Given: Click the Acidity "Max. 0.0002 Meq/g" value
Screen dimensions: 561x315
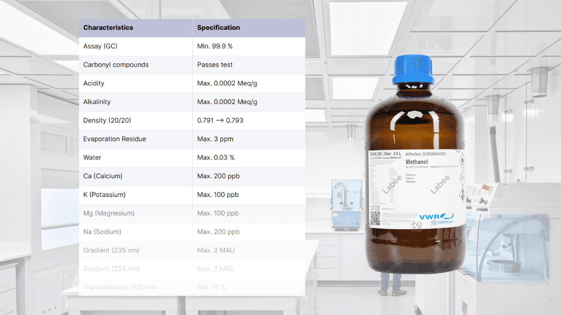Looking at the screenshot, I should (227, 84).
